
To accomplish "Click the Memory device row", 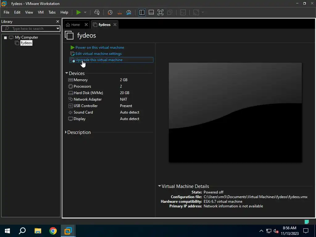I will pos(110,80).
